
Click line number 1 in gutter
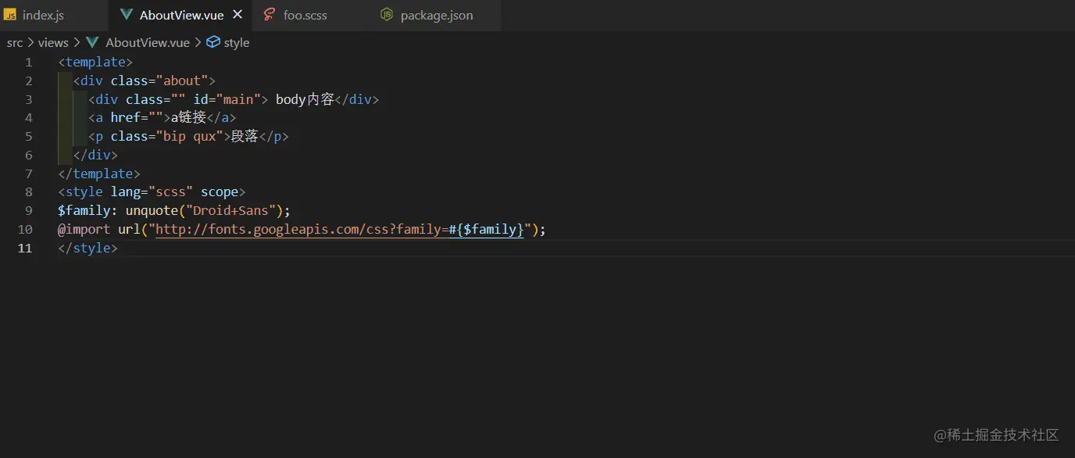point(28,63)
